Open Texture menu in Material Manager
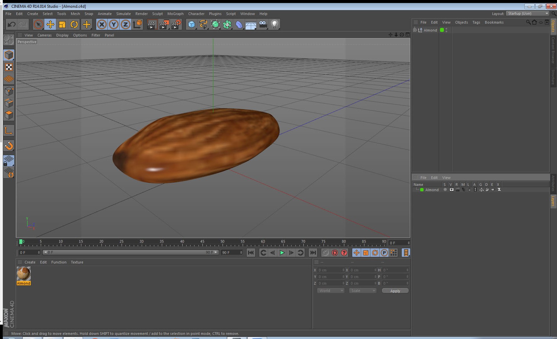Viewport: 557px width, 339px height. (x=77, y=262)
